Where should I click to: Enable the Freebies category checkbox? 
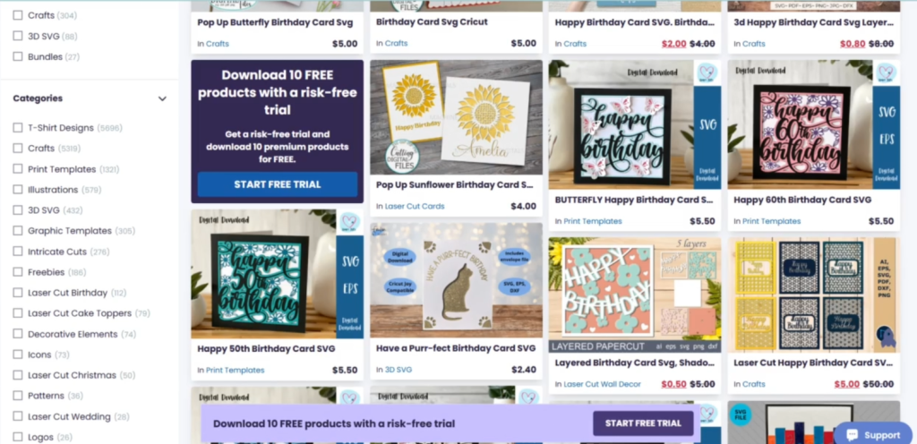click(18, 272)
